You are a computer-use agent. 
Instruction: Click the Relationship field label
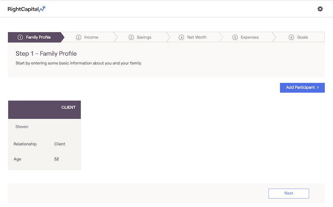point(25,144)
